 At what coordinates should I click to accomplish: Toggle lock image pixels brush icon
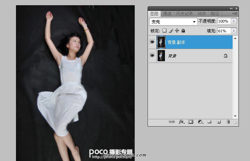170,31
